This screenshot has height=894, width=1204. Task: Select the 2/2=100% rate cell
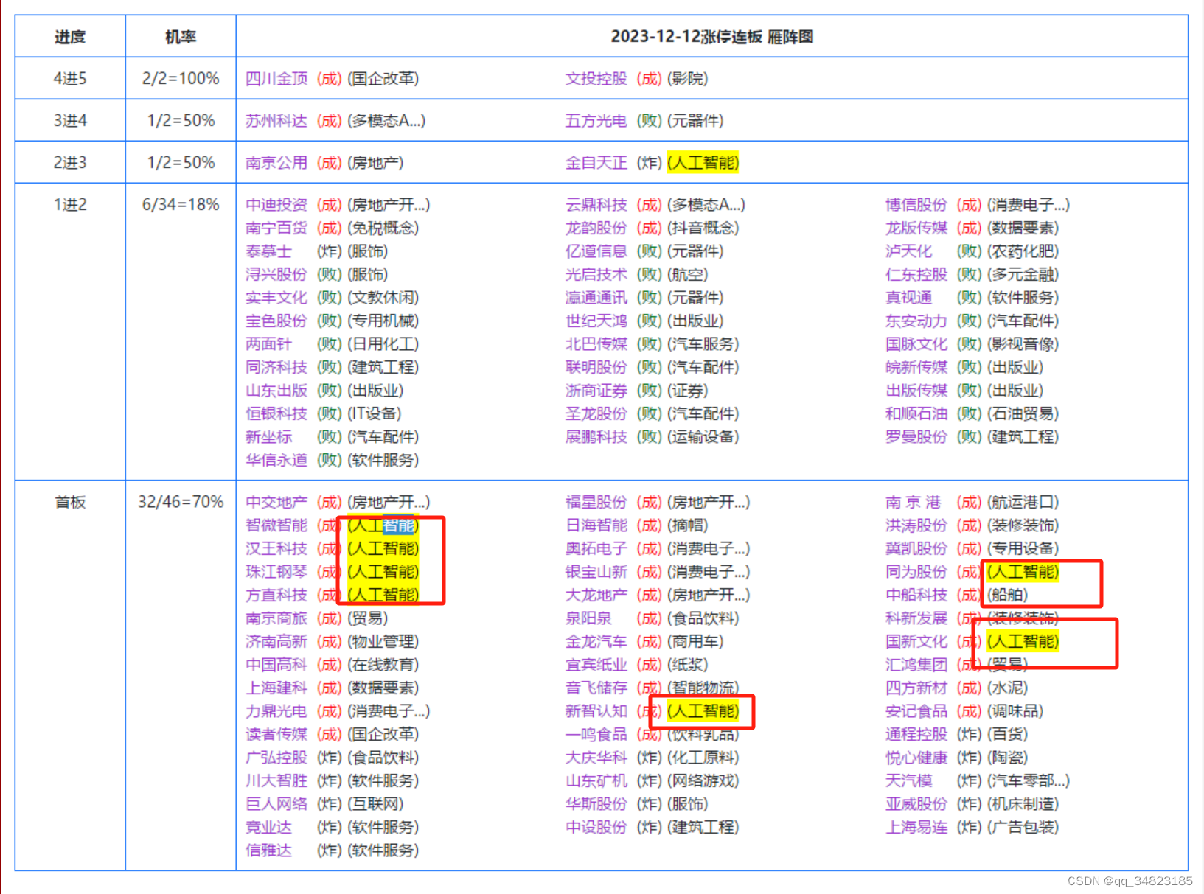point(181,79)
